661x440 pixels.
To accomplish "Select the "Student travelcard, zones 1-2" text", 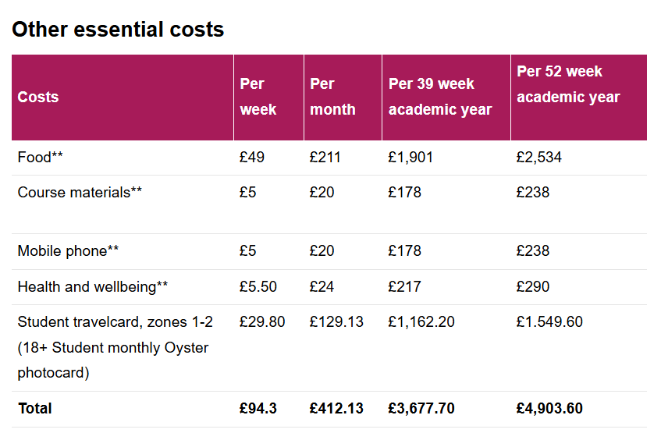I will coord(115,322).
